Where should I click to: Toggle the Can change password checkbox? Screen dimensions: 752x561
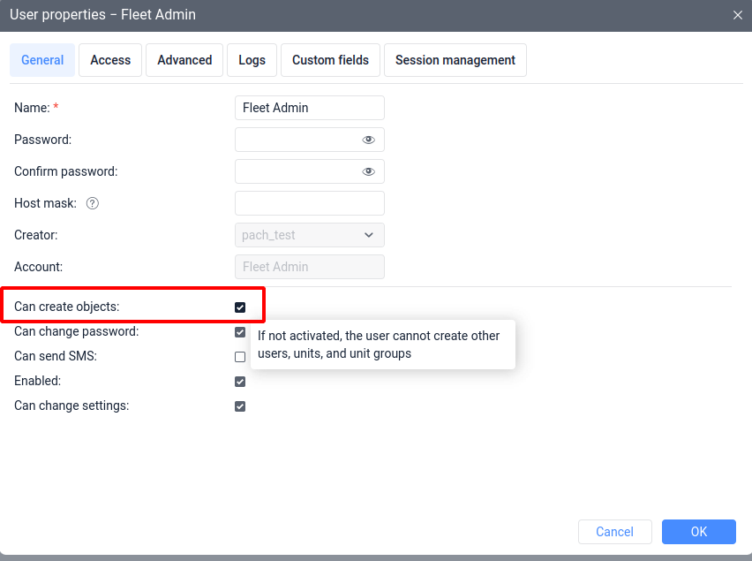pos(240,332)
